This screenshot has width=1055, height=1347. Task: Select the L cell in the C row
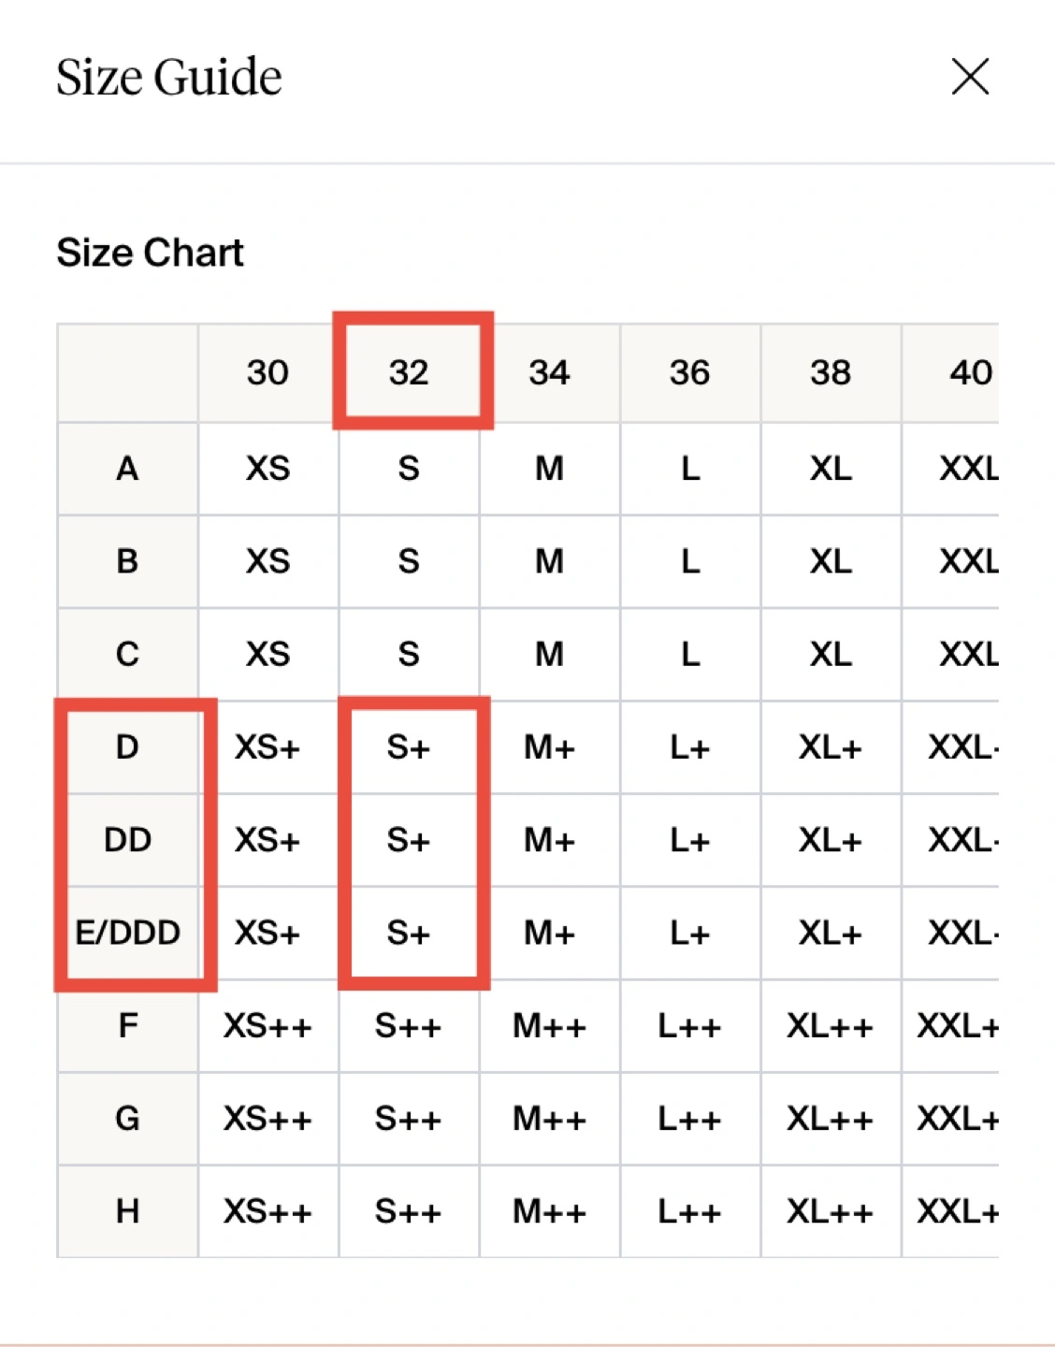click(x=689, y=654)
